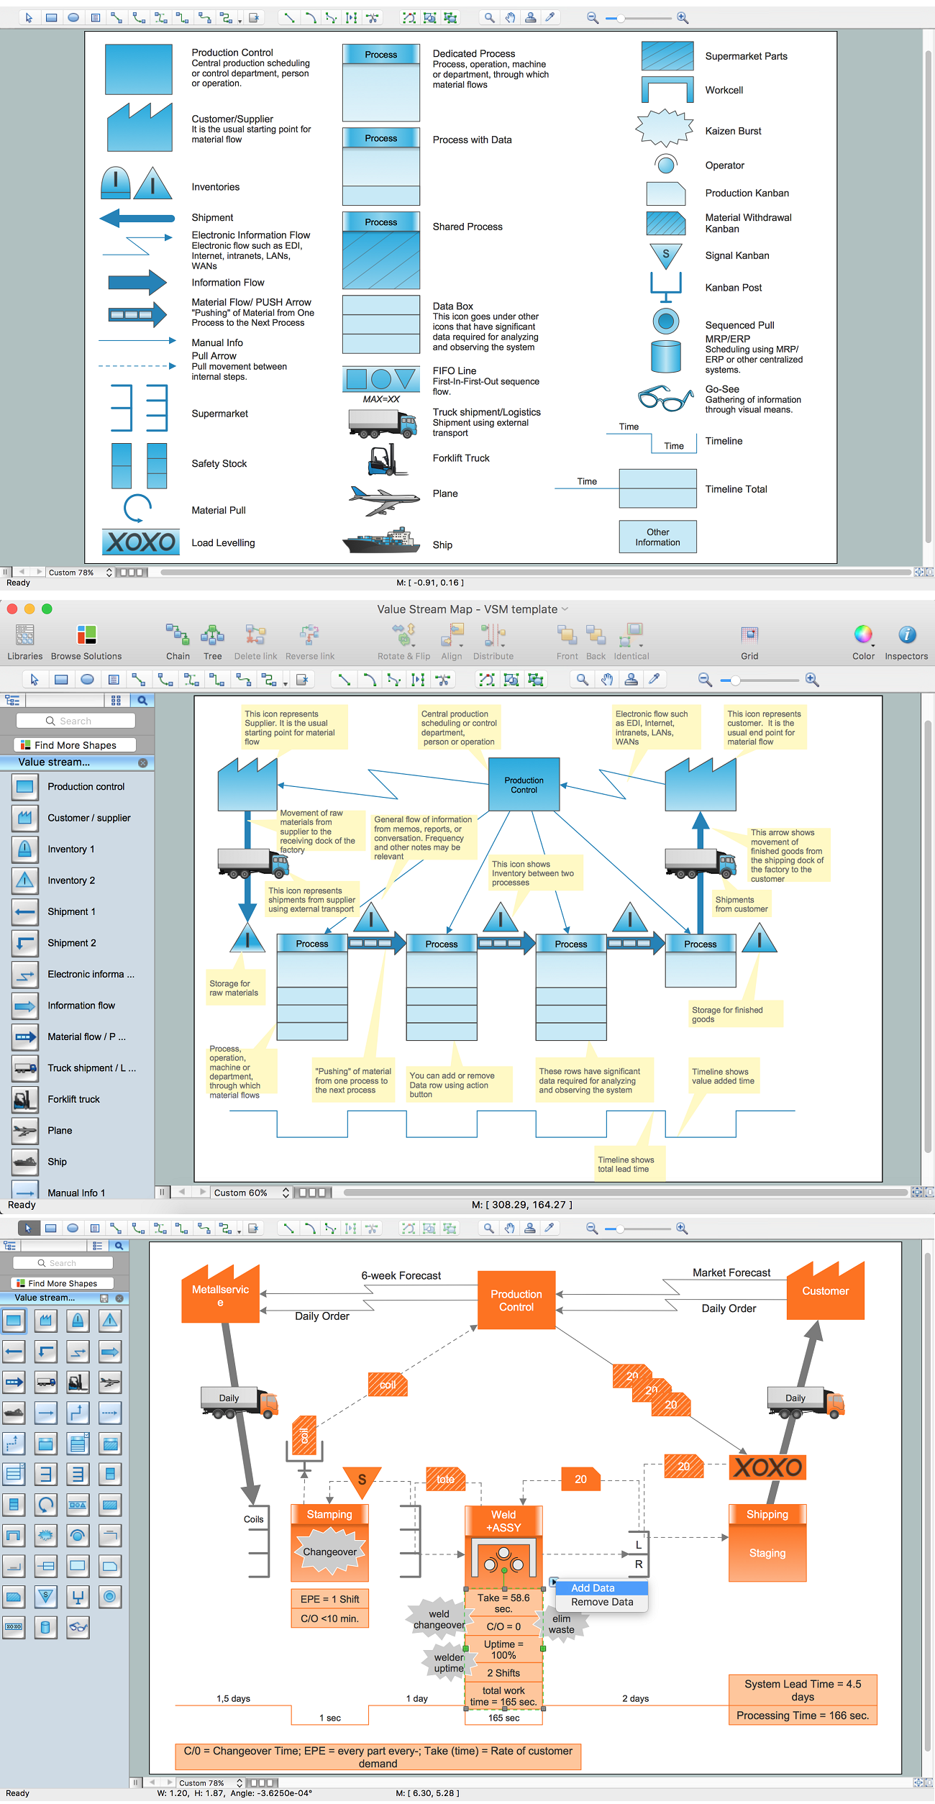The height and width of the screenshot is (1804, 935).
Task: Select Remove Data in the context menu
Action: pos(602,1602)
